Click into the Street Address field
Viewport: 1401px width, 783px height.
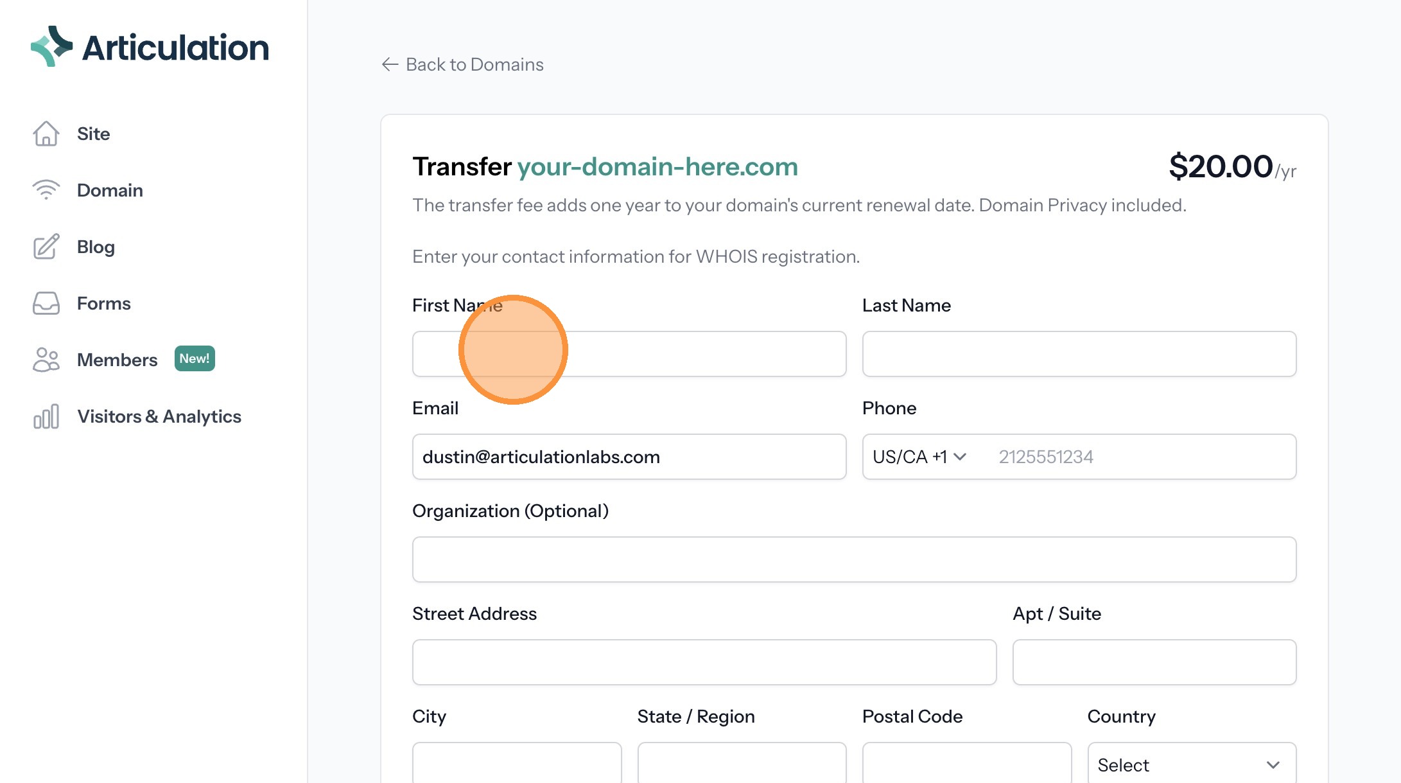[x=704, y=662]
